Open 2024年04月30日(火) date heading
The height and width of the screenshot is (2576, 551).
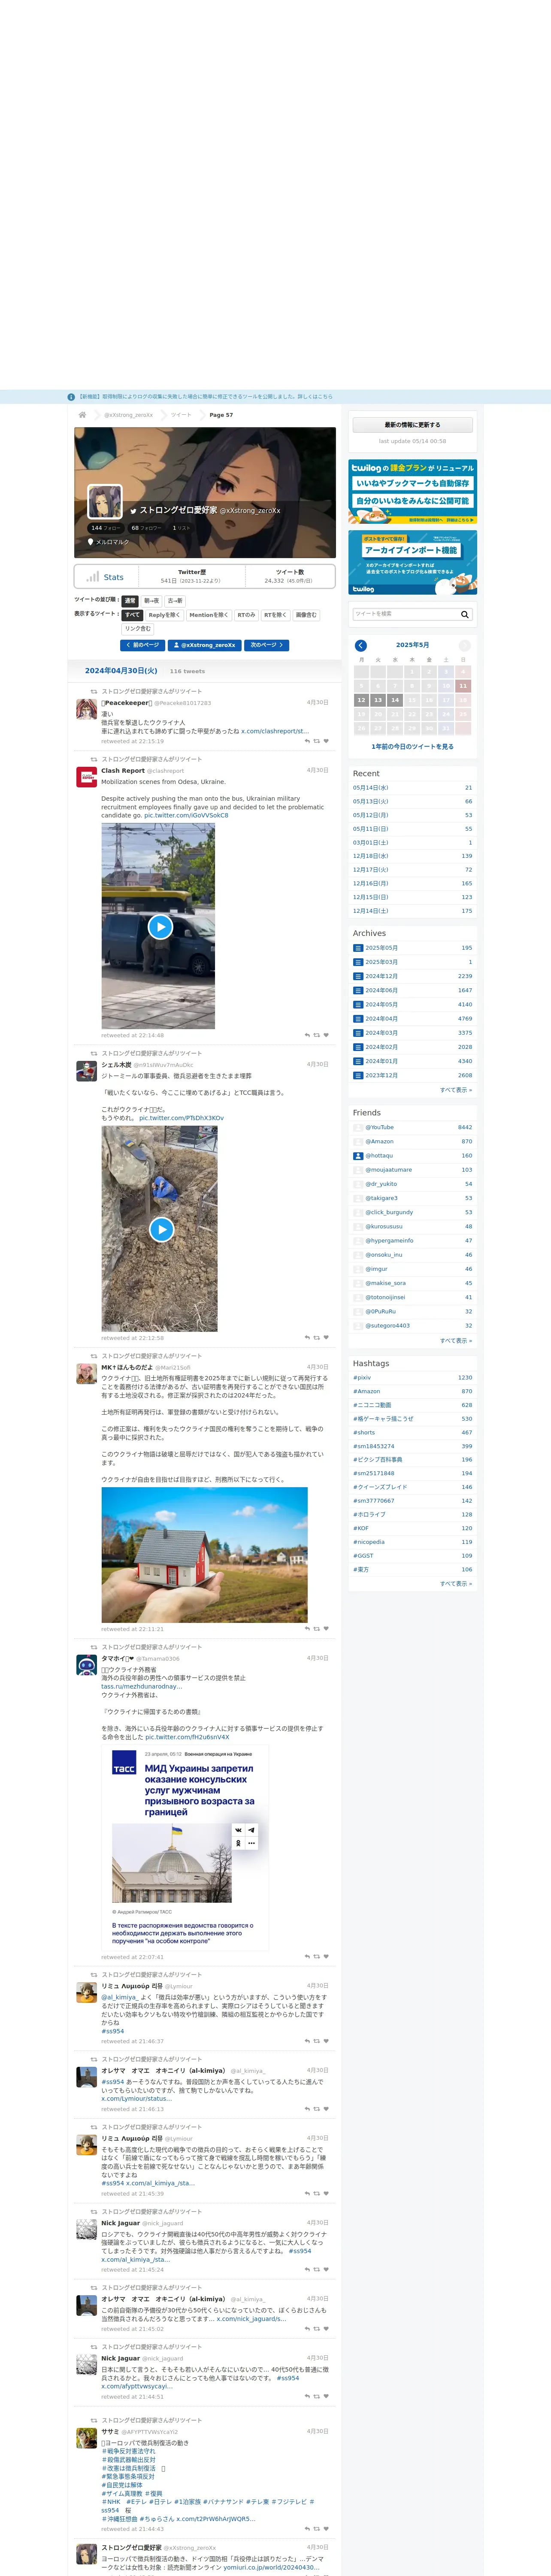pyautogui.click(x=121, y=671)
